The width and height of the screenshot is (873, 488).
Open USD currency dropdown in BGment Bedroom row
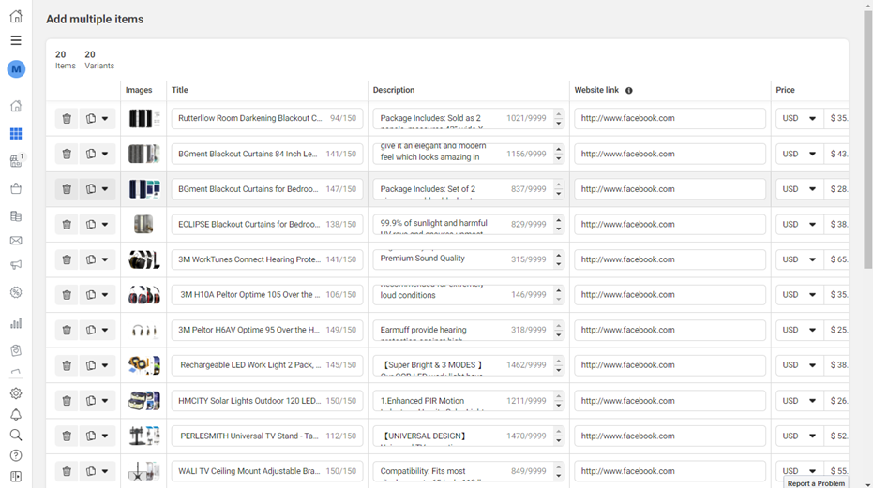(x=799, y=189)
